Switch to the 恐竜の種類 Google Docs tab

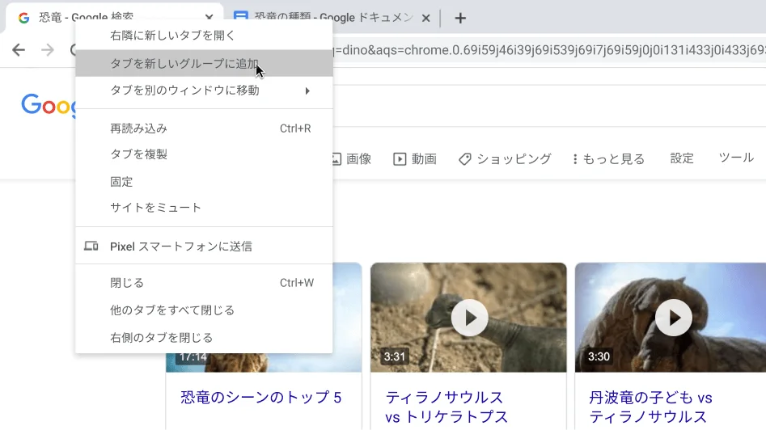[332, 18]
